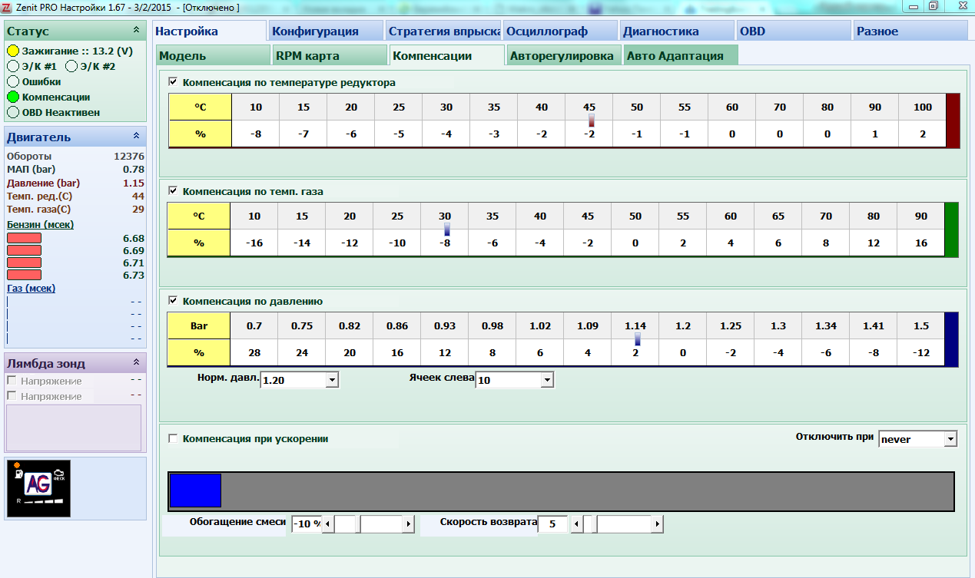This screenshot has height=578, width=975.
Task: Click dark red bar beside reducer temperature table
Action: [x=953, y=121]
